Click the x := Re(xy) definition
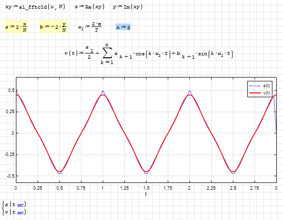 (x=90, y=7)
